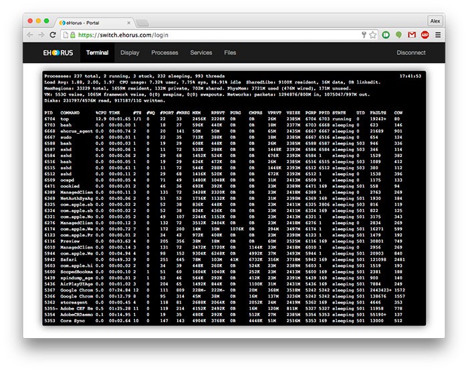Screen dimensions: 468x371
Task: Click the 17:41:53 clock in the terminal
Action: click(x=411, y=76)
